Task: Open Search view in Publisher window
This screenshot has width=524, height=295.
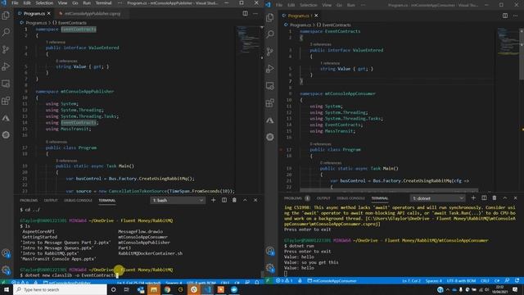Action: pos(6,33)
